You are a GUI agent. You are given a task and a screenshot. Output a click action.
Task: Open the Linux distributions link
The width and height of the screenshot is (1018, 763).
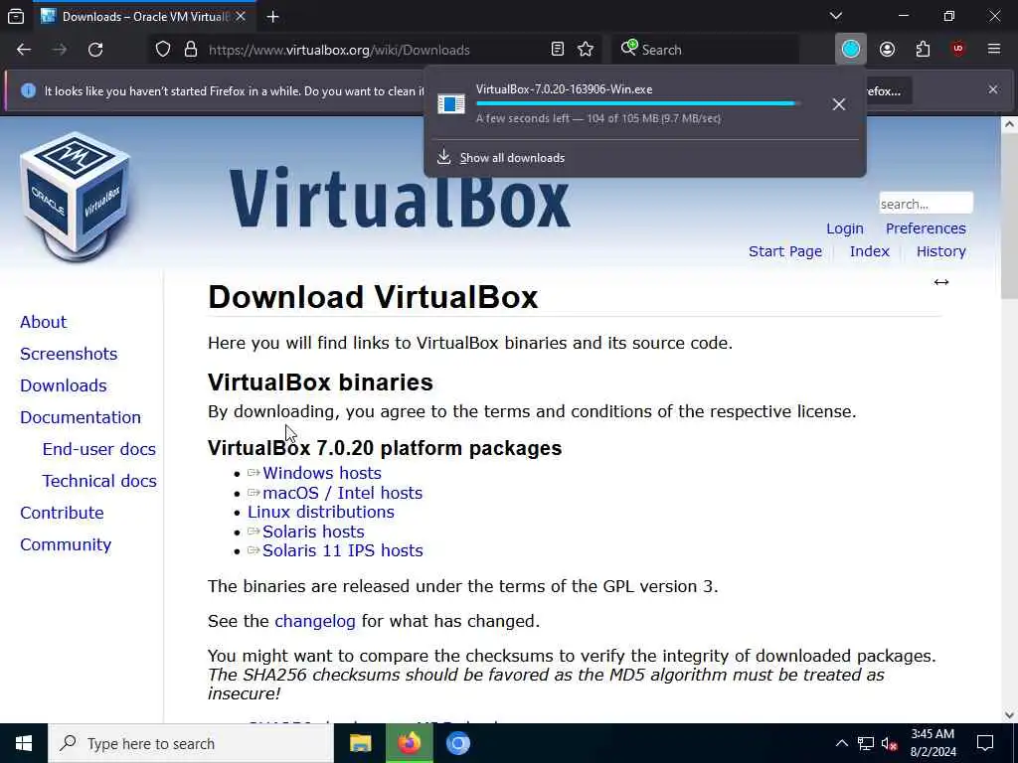pos(321,512)
